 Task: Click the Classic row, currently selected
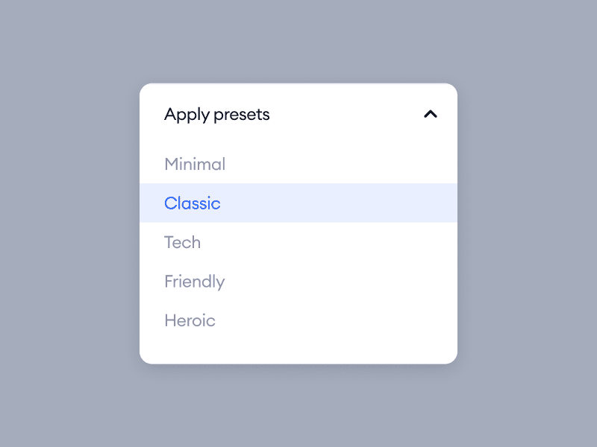(x=298, y=203)
